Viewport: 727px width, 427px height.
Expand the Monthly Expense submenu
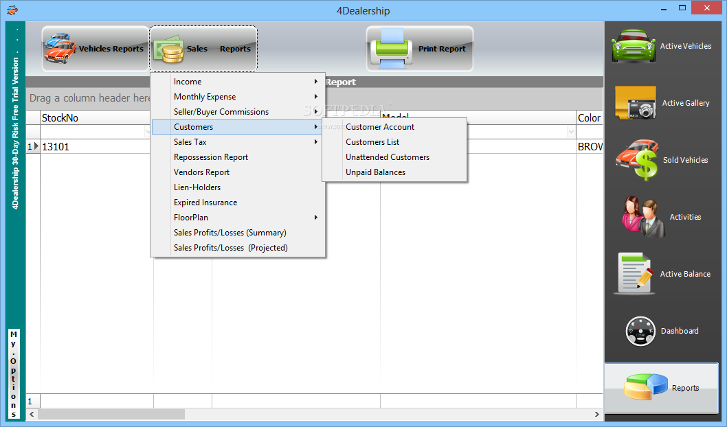point(238,97)
